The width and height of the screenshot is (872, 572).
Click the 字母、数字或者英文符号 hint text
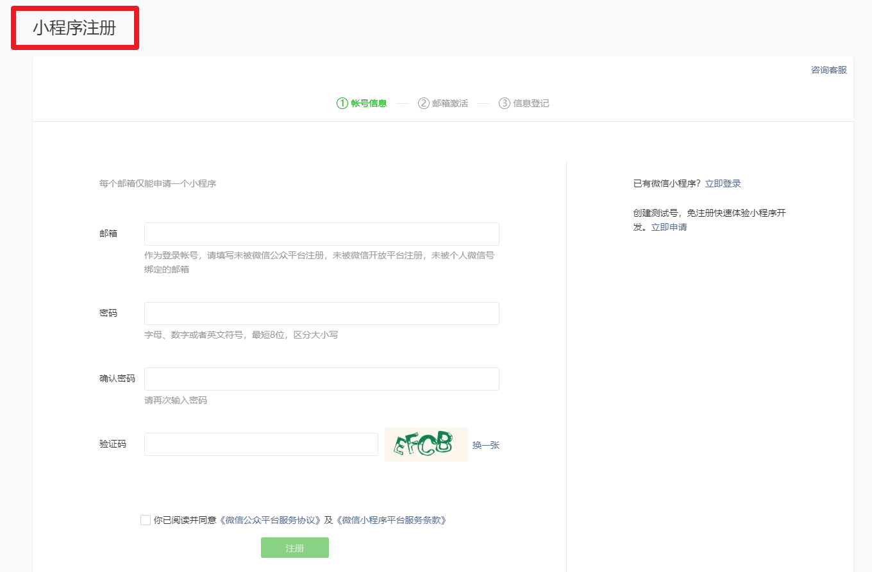[241, 335]
